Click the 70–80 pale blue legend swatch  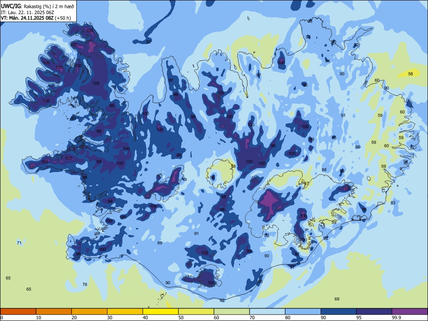click(x=267, y=312)
